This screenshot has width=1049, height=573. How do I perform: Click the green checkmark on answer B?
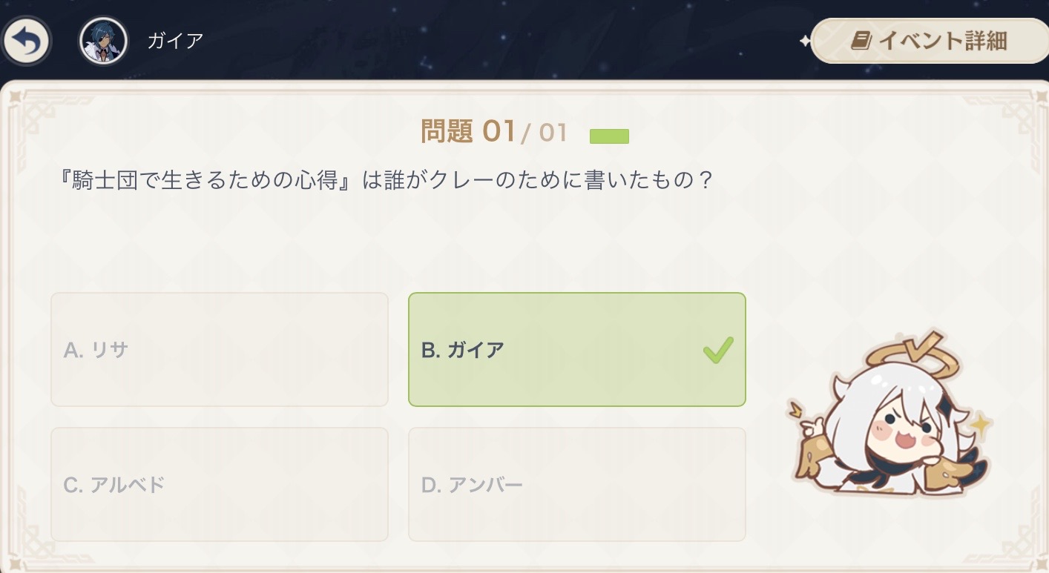point(718,350)
